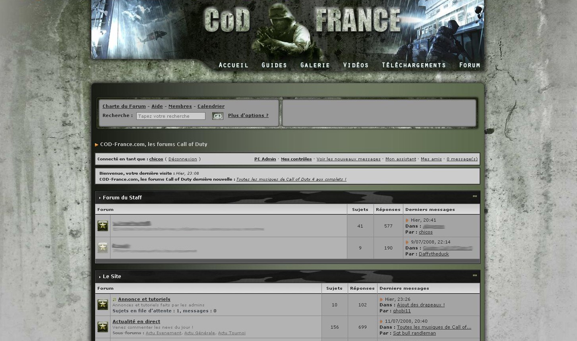Image resolution: width=577 pixels, height=341 pixels.
Task: View Voir les nouveaux messages
Action: 349,159
